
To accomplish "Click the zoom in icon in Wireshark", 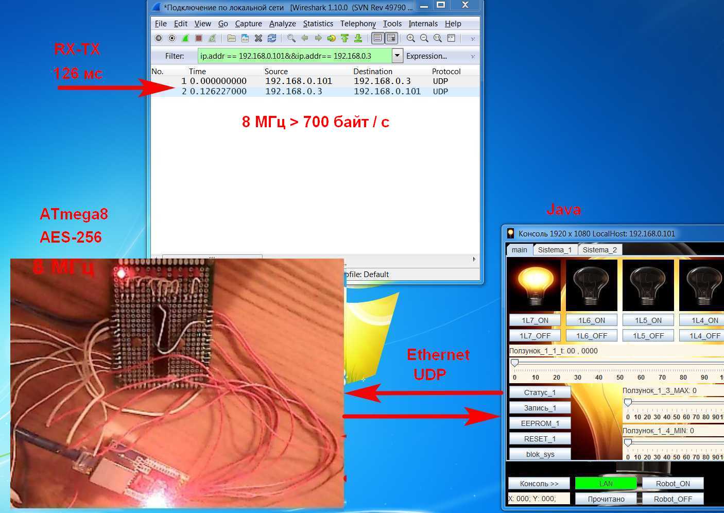I will click(x=411, y=38).
